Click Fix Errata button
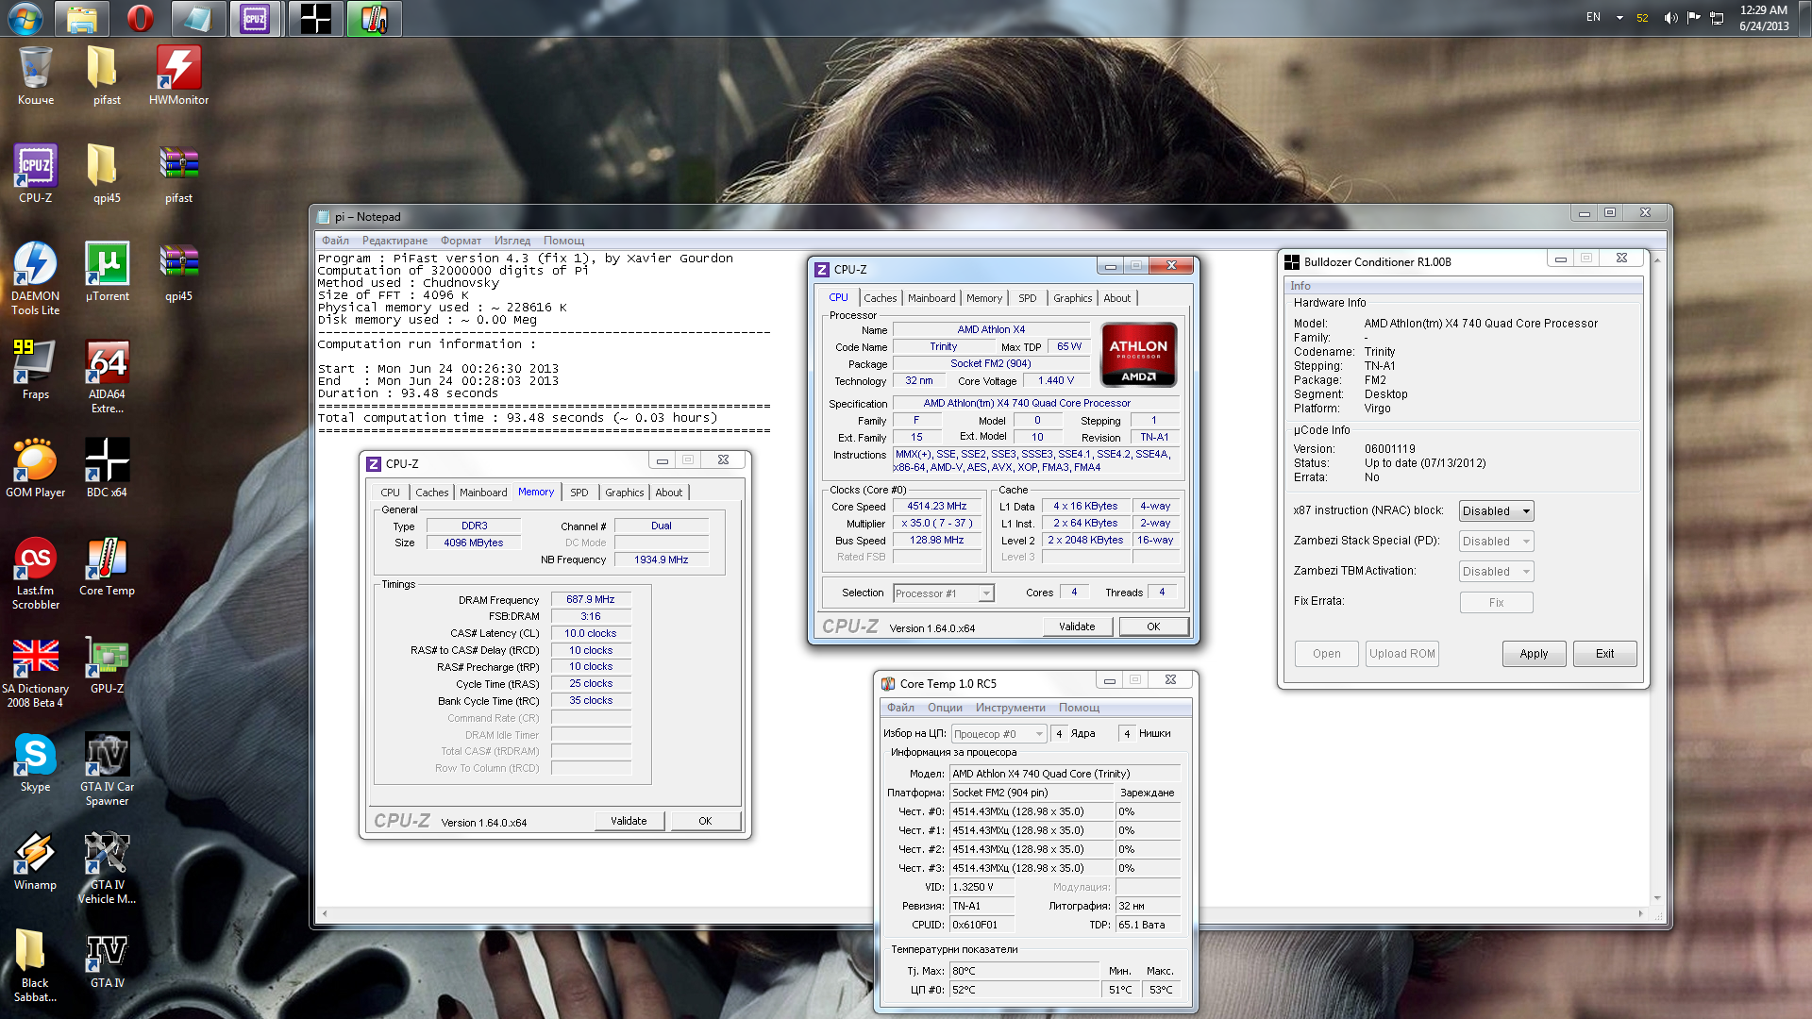 pyautogui.click(x=1496, y=602)
